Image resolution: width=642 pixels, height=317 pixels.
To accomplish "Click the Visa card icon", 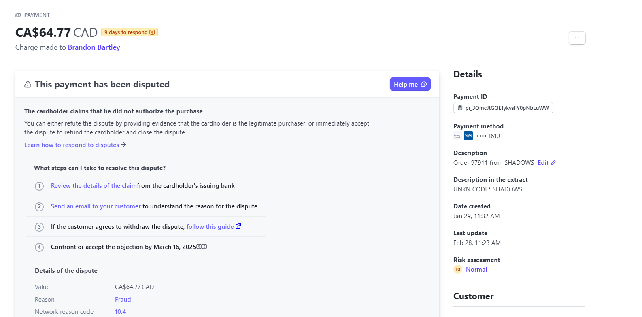I will click(x=468, y=136).
